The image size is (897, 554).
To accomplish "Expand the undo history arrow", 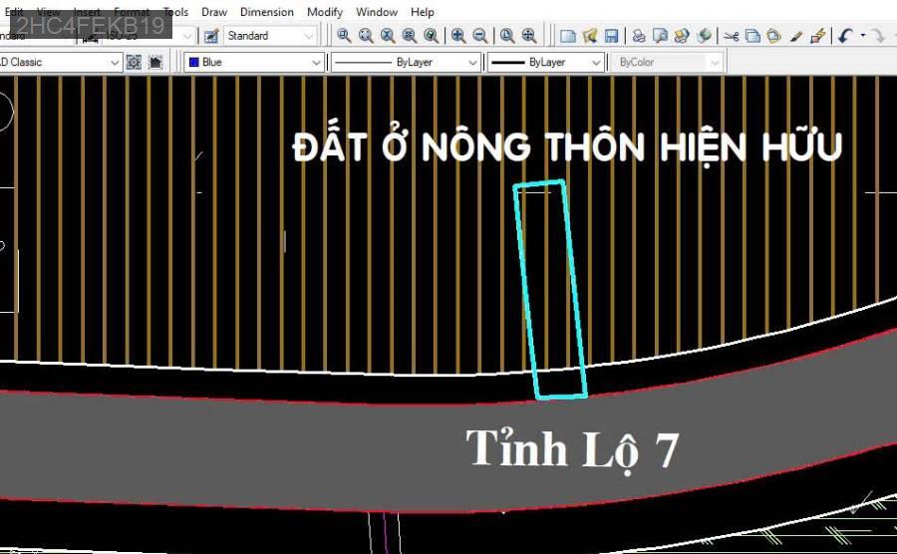I will click(x=862, y=36).
